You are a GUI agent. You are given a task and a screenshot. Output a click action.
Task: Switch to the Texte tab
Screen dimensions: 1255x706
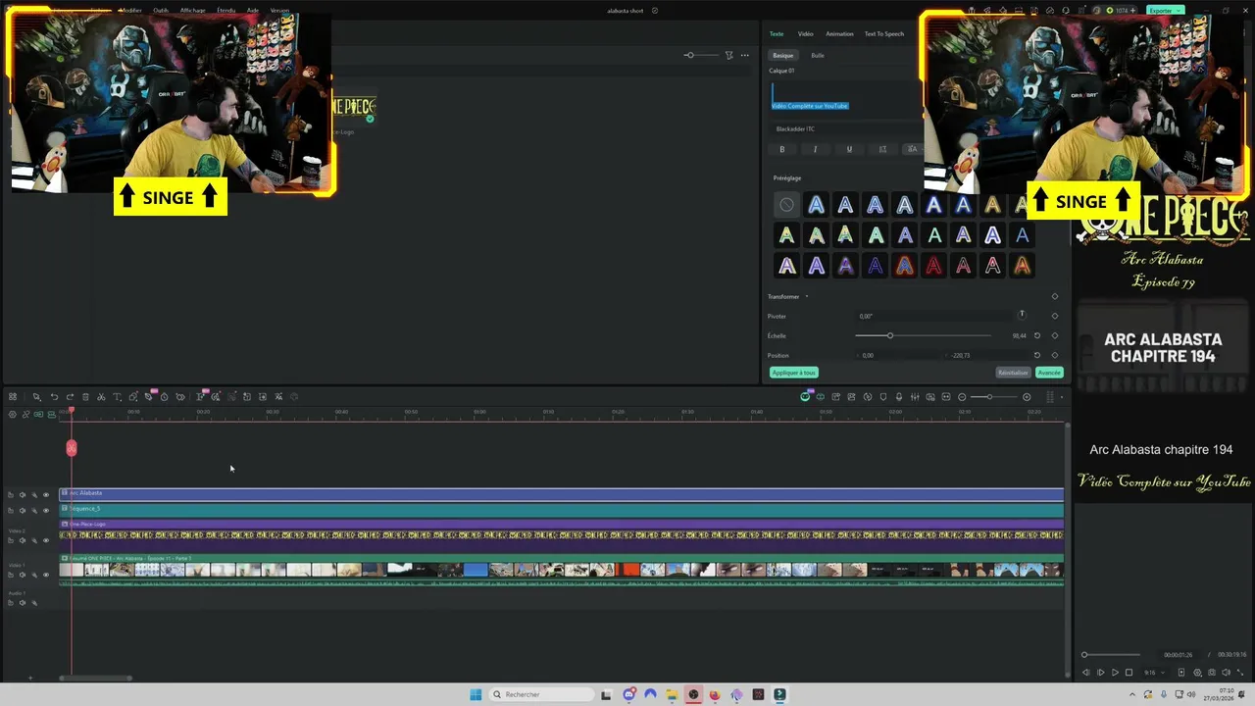[777, 33]
